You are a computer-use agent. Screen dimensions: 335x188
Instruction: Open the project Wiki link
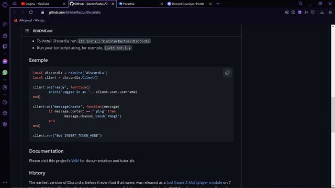click(75, 161)
